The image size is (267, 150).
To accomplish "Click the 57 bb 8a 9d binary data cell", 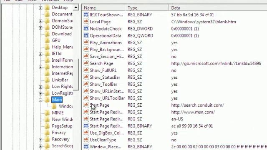I will [x=192, y=15].
